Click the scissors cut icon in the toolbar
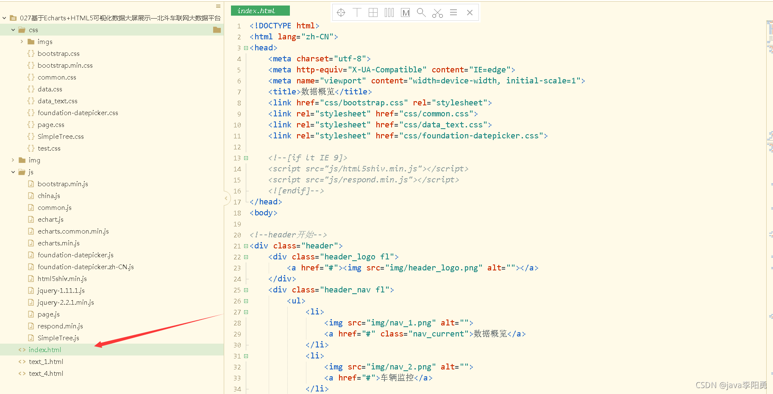The image size is (773, 394). pos(437,12)
